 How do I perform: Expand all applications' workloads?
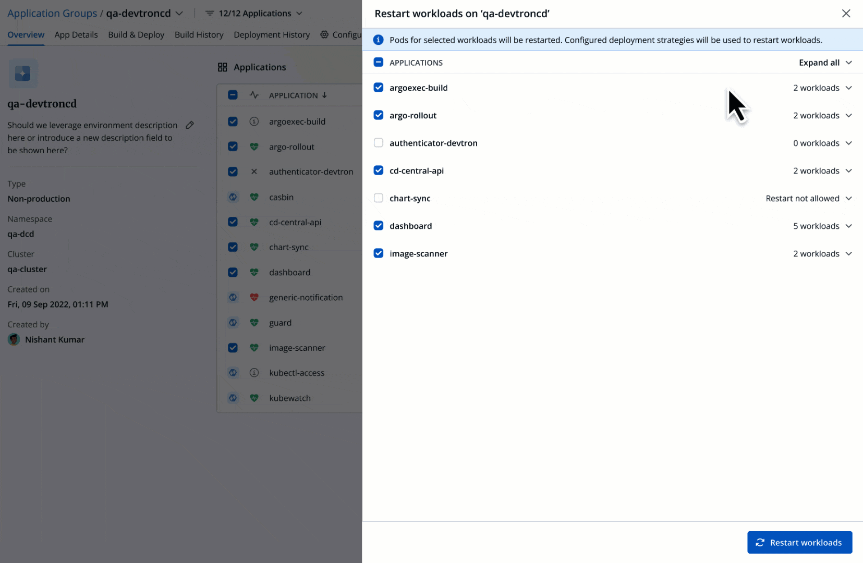click(825, 63)
